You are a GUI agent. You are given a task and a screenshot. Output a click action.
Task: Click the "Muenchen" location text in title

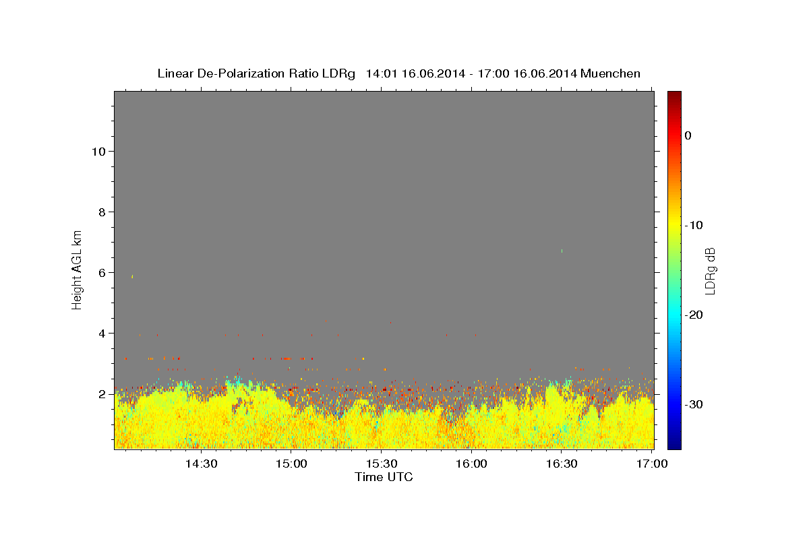tap(611, 73)
